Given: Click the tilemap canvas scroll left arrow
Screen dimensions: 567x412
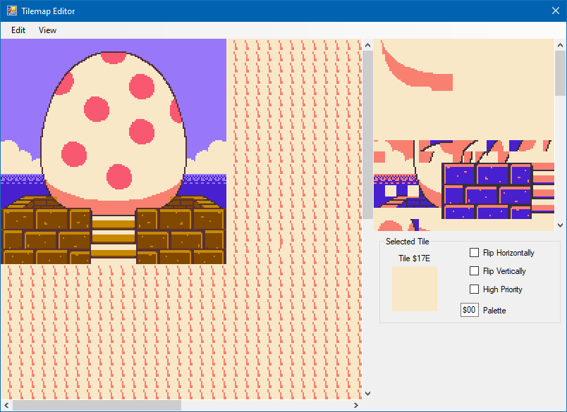Looking at the screenshot, I should 6,405.
